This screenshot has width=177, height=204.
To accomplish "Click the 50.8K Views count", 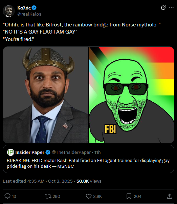I will (89, 181).
